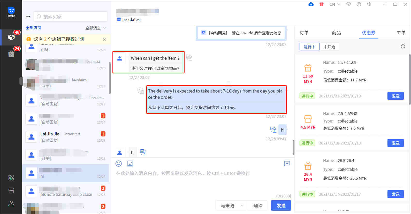This screenshot has height=214, width=411.
Task: Click the cloud upload icon
Action: (x=311, y=4)
